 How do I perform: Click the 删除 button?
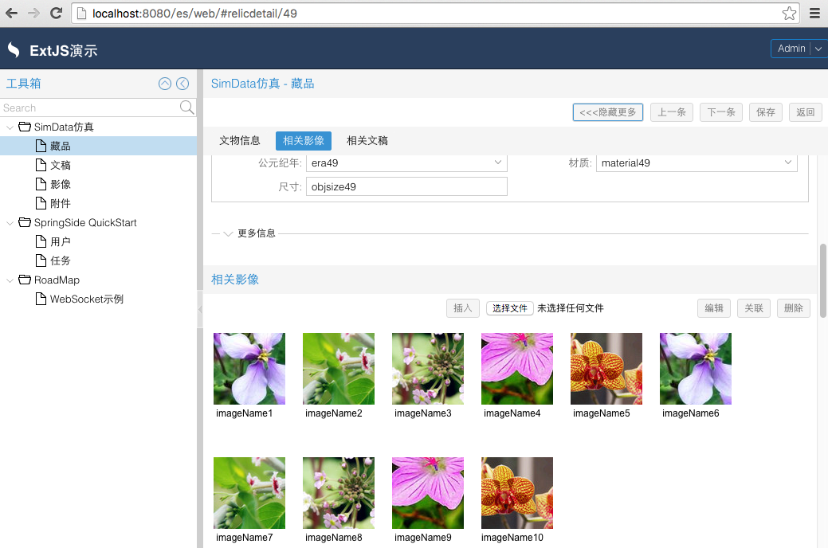pyautogui.click(x=794, y=307)
